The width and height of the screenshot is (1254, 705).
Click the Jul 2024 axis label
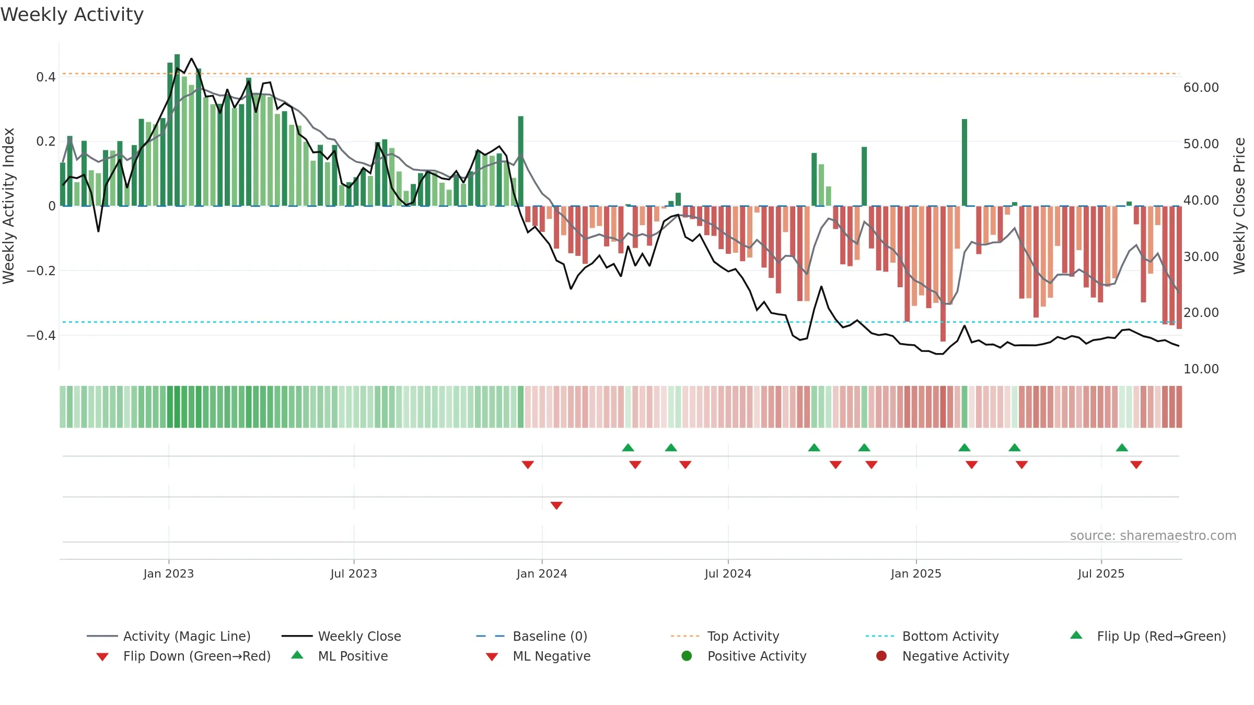coord(728,573)
